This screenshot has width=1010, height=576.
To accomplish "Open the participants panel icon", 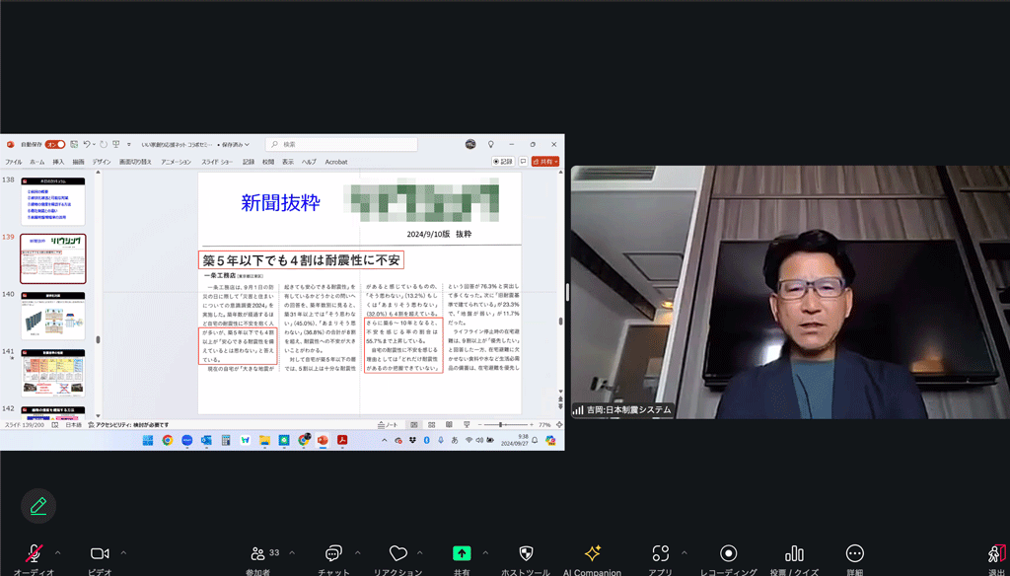I will coord(258,553).
